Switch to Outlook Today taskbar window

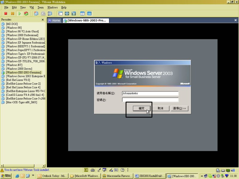pyautogui.click(x=53, y=176)
